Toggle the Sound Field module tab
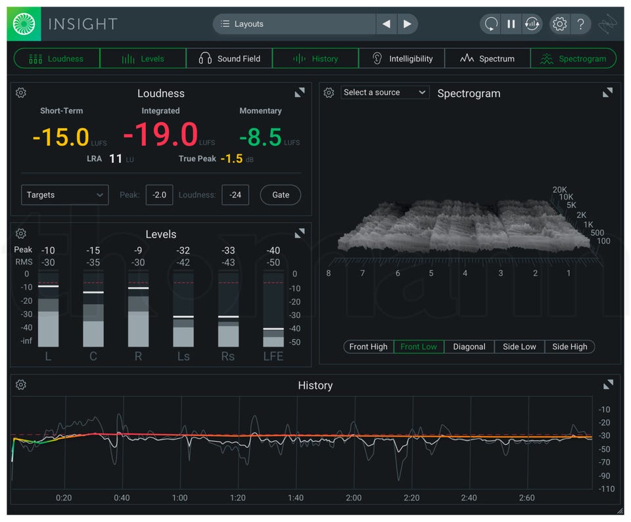 (x=229, y=58)
